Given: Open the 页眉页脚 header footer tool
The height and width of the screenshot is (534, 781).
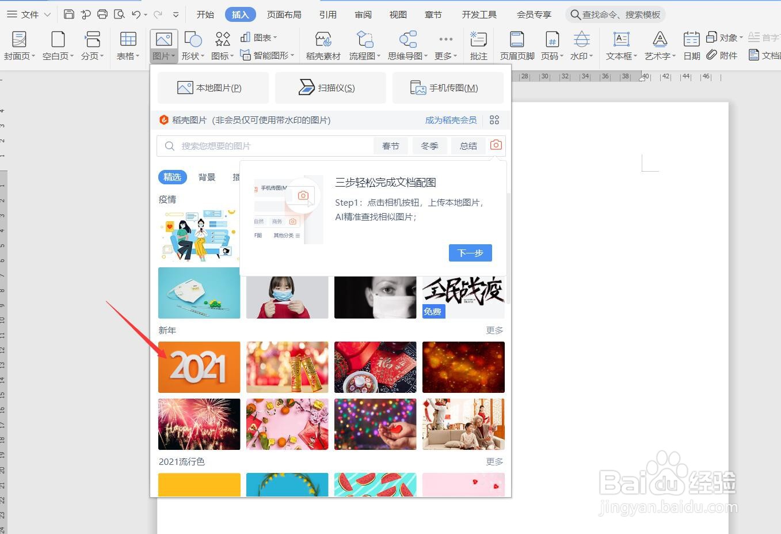Looking at the screenshot, I should (516, 45).
